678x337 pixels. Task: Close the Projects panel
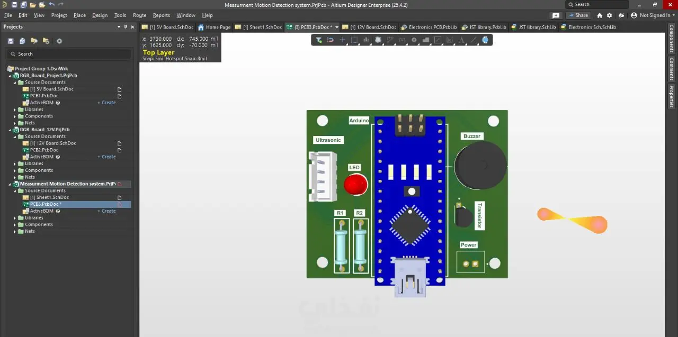[132, 26]
